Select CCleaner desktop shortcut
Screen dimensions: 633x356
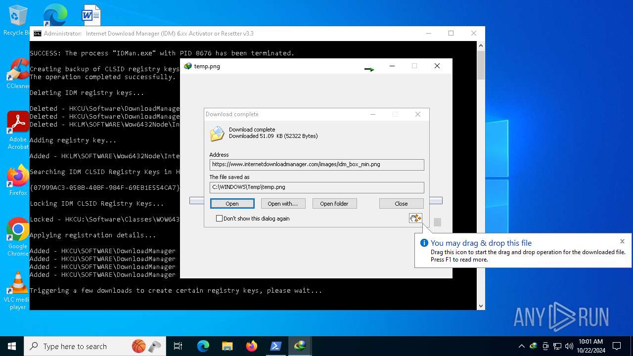pos(18,74)
